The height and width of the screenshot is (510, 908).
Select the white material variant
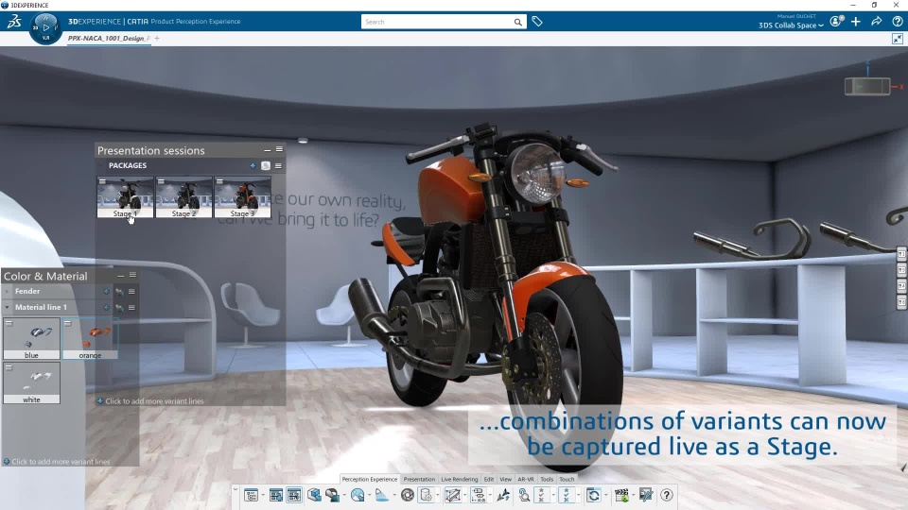[x=32, y=382]
